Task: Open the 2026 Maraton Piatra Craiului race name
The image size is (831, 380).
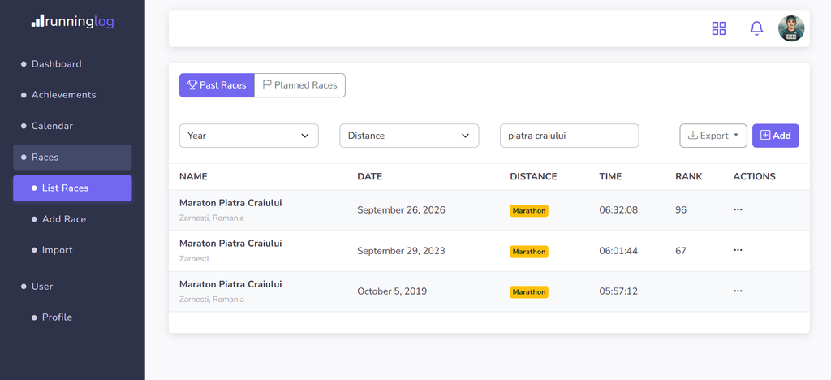Action: pyautogui.click(x=230, y=203)
